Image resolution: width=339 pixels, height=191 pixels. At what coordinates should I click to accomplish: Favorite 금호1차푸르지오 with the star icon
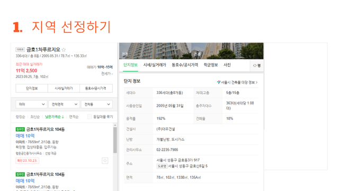tap(64, 49)
